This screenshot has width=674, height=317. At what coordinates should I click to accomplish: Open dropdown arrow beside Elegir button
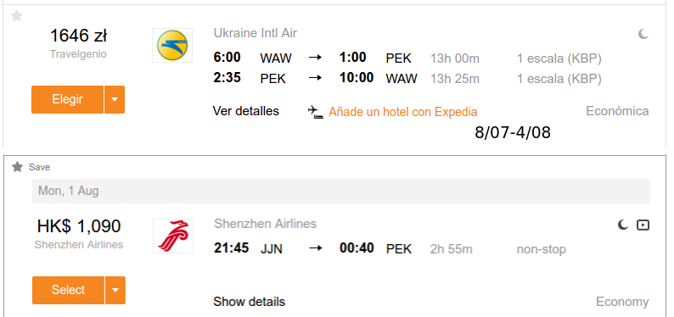(x=115, y=99)
